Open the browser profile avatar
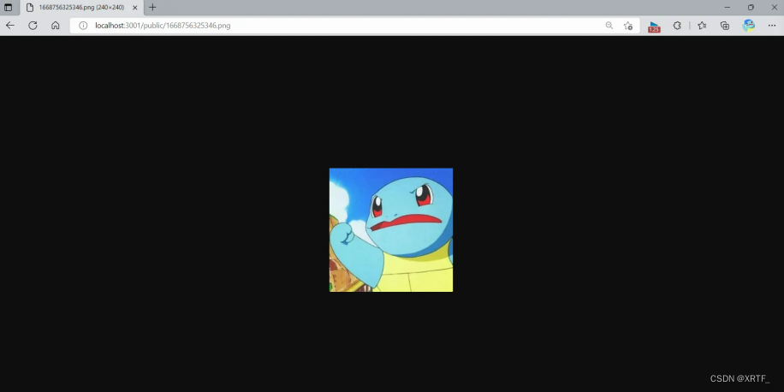This screenshot has width=784, height=392. tap(749, 26)
